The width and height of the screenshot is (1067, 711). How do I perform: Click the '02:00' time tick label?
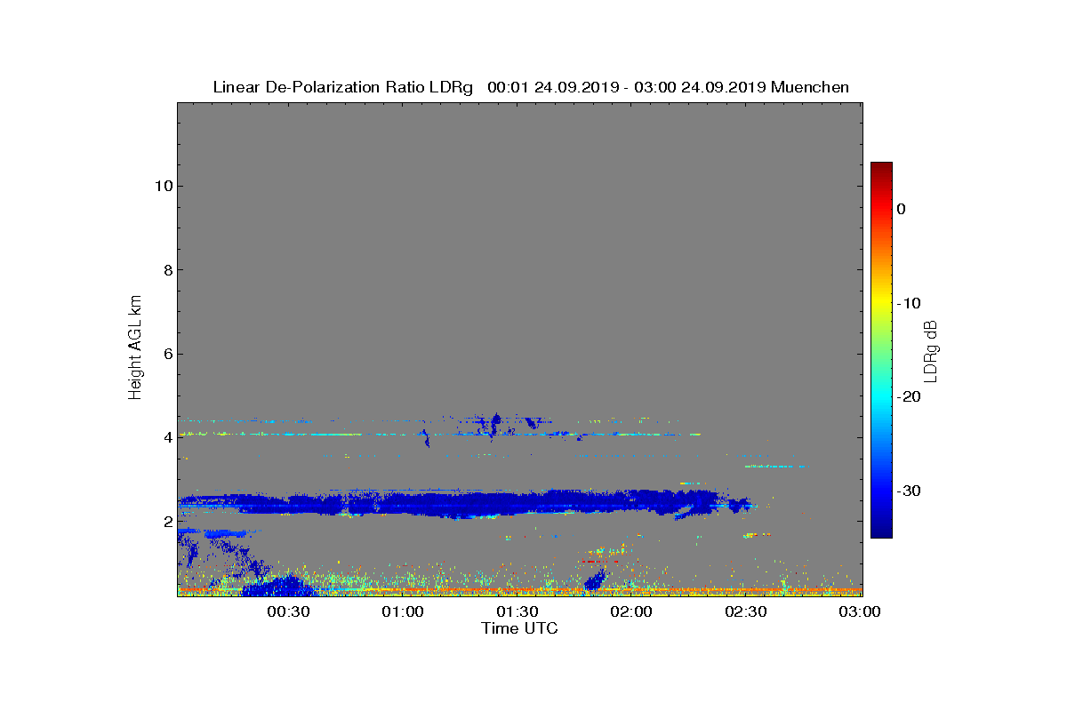(632, 611)
